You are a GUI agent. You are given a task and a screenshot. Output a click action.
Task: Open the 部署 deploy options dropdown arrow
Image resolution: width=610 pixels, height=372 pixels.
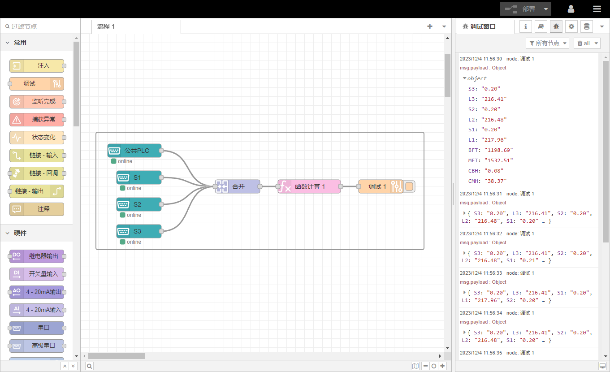tap(545, 9)
